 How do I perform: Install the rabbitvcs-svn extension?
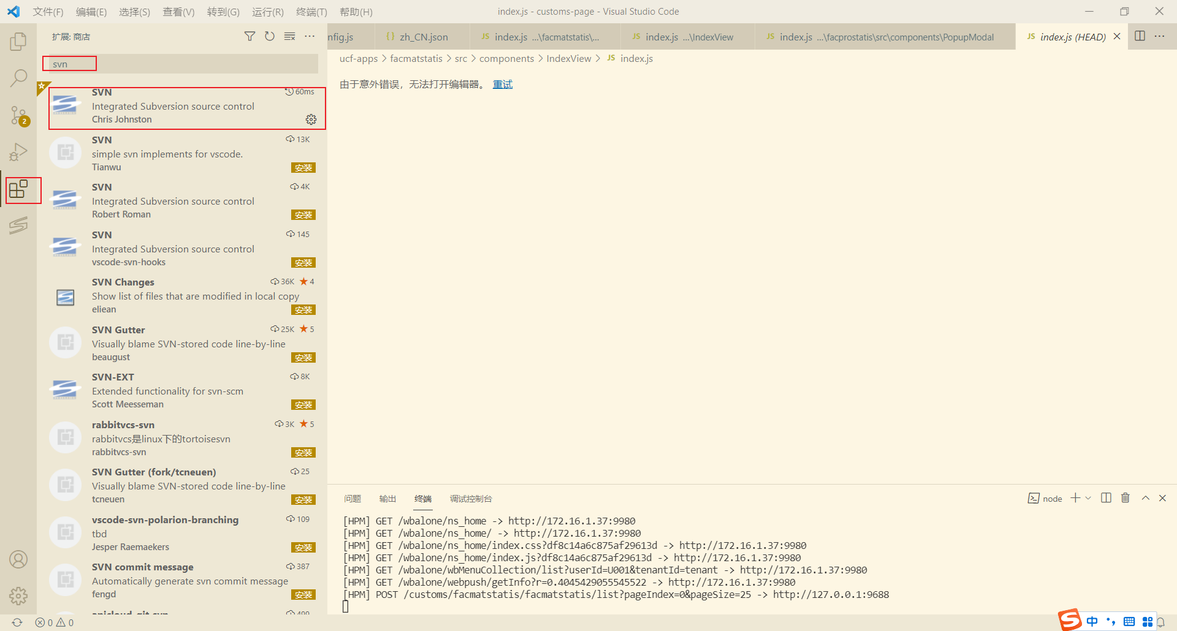303,453
